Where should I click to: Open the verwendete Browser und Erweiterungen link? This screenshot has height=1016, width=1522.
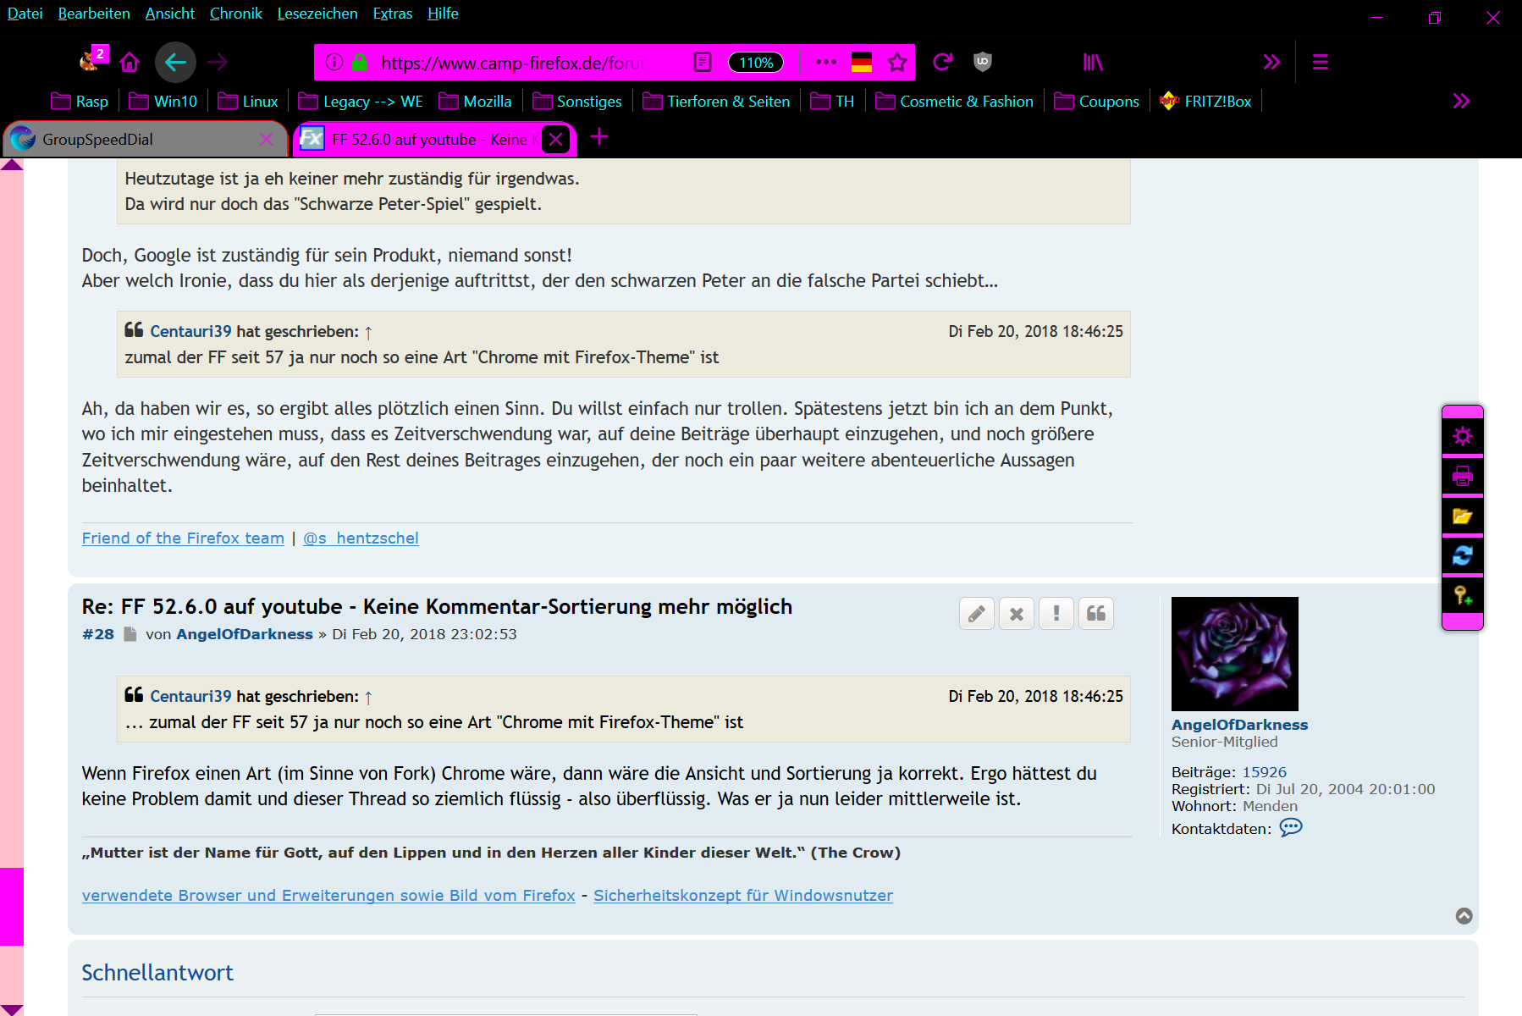pyautogui.click(x=328, y=896)
